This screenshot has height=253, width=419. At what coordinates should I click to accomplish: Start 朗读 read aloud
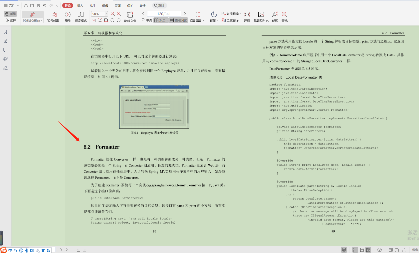click(x=275, y=17)
